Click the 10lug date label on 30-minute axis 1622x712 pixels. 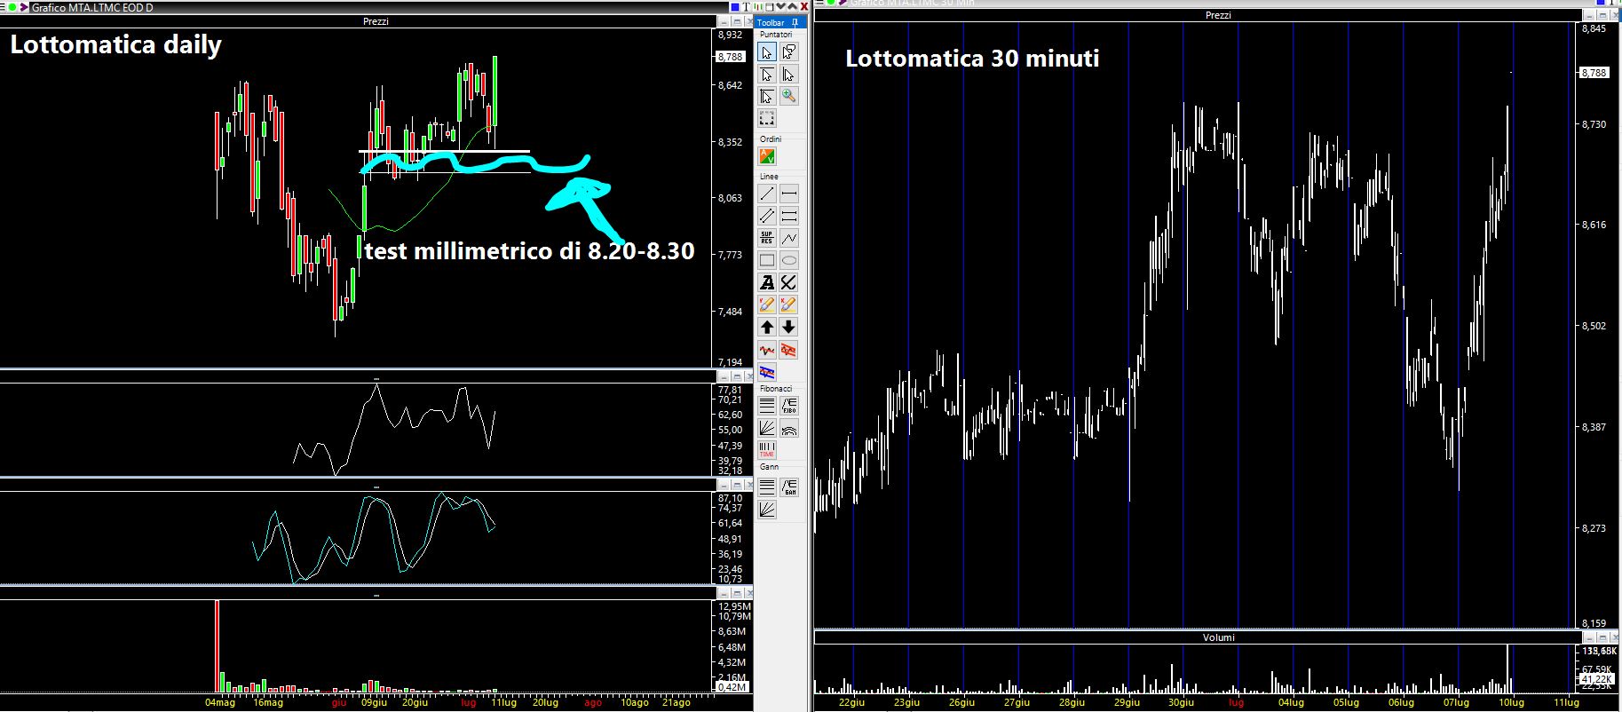pyautogui.click(x=1511, y=703)
